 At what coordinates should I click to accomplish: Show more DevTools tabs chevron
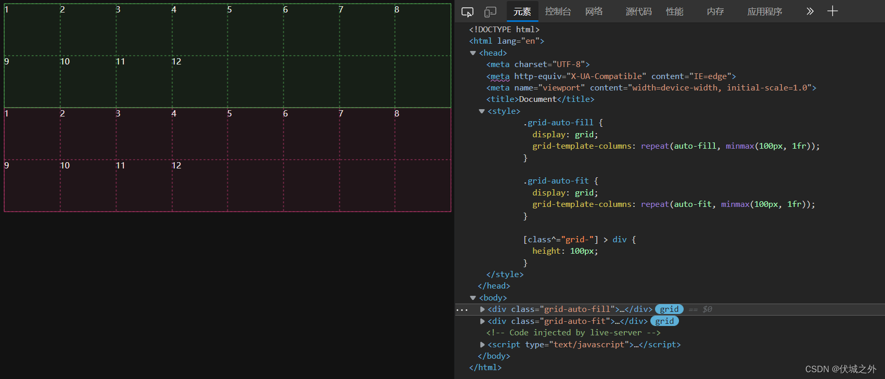pyautogui.click(x=810, y=11)
